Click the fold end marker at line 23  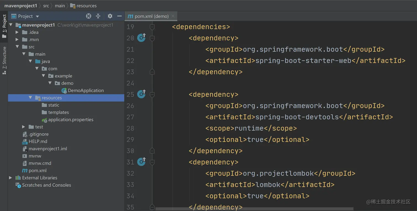[152, 72]
